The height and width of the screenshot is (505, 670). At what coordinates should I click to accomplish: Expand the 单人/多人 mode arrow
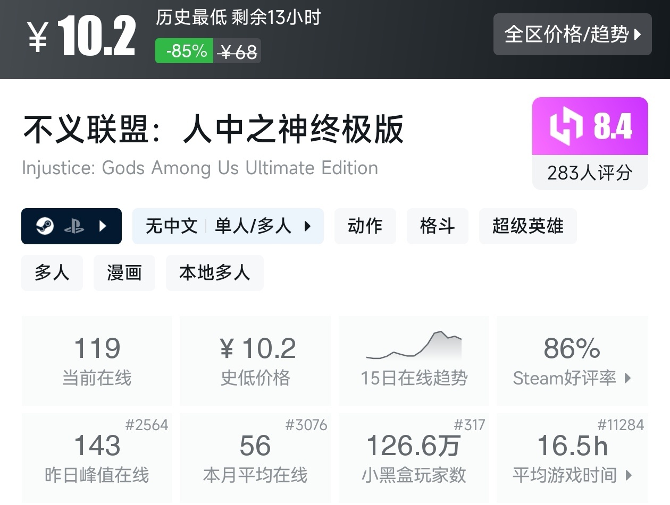[307, 226]
